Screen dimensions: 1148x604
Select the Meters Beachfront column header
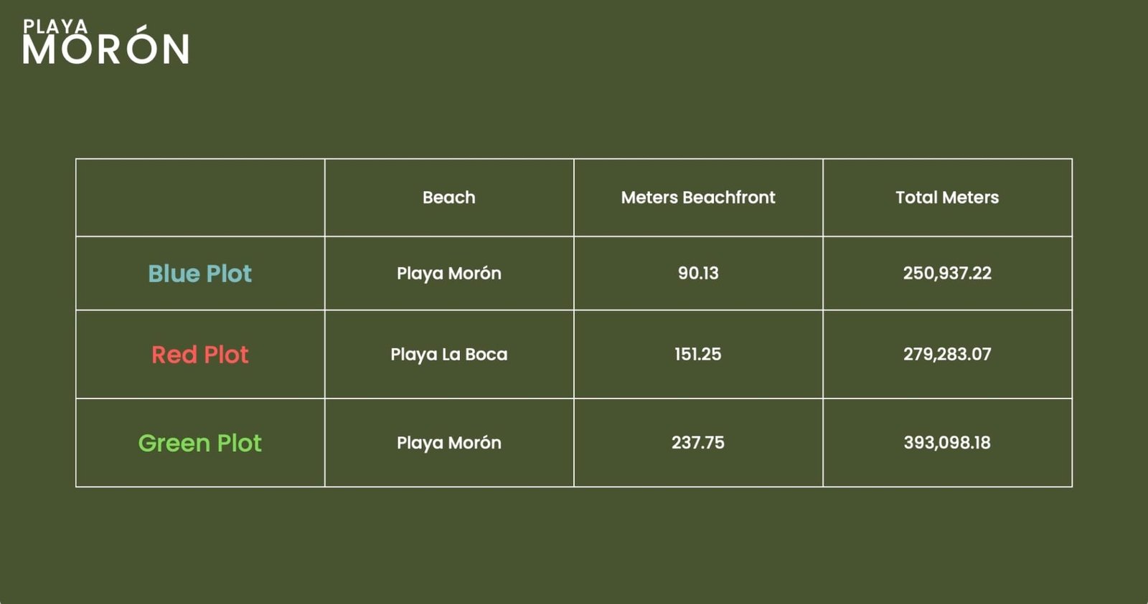pos(697,198)
